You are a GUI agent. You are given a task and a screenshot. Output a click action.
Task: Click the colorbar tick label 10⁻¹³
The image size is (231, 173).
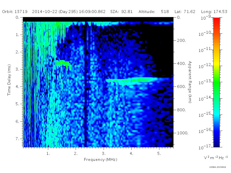(205, 82)
